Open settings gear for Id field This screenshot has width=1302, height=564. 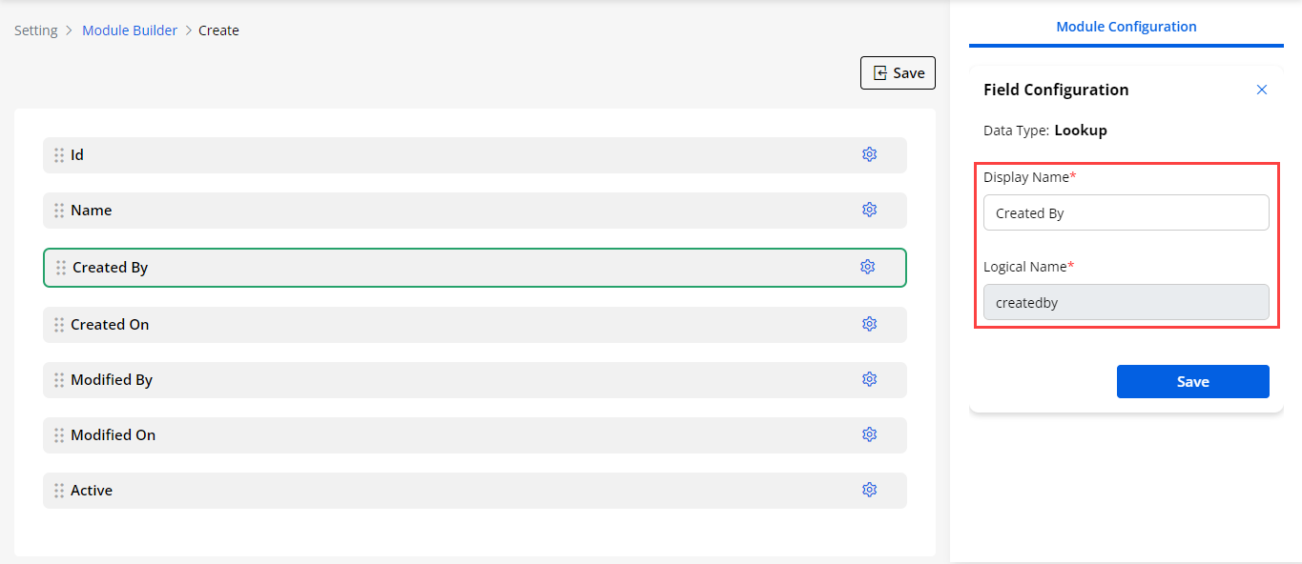point(869,154)
